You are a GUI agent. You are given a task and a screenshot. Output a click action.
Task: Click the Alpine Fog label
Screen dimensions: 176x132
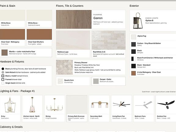(142, 36)
